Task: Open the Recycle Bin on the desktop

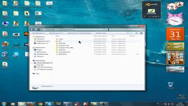Action: 171,85
